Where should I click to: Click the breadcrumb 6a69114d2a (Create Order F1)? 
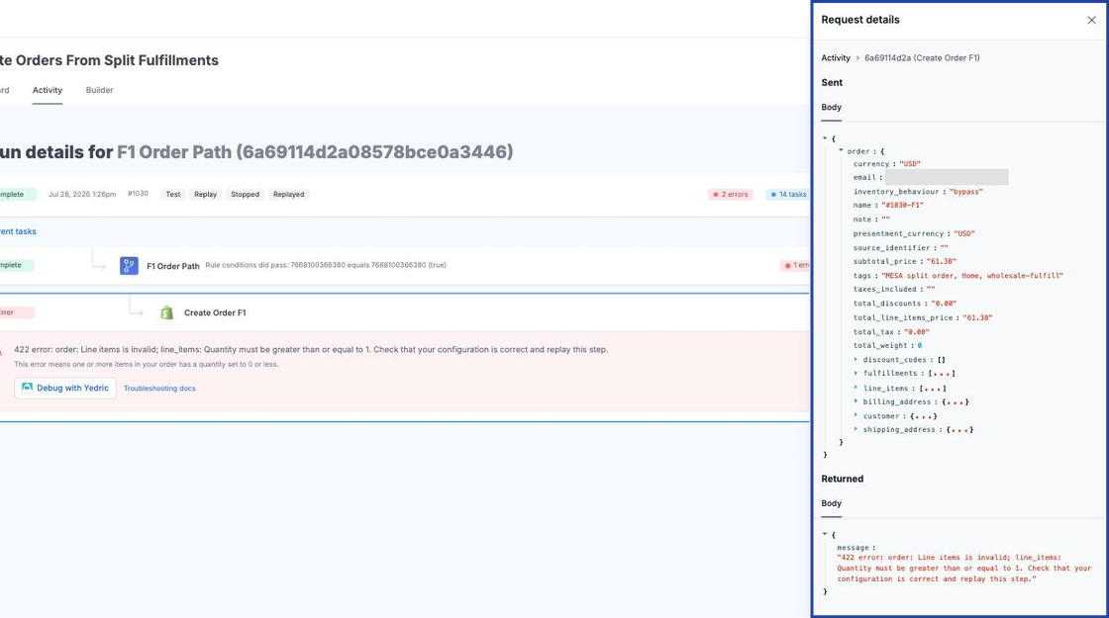pyautogui.click(x=922, y=58)
